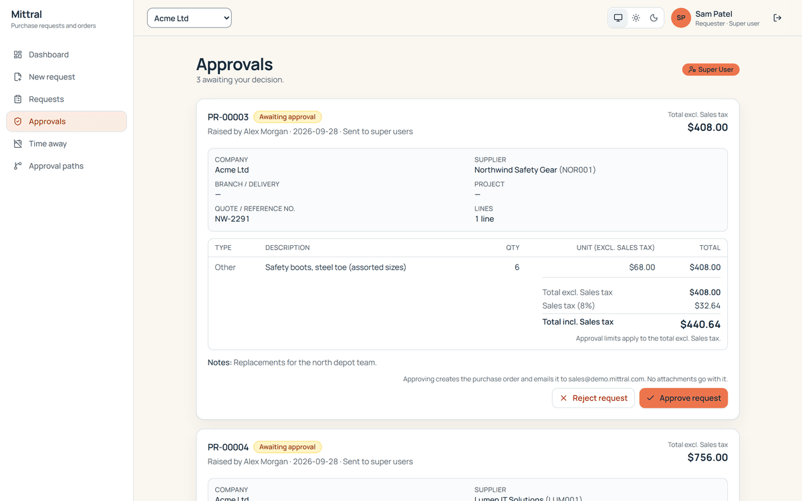Navigate to Approval paths
This screenshot has height=501, width=802.
(66, 166)
